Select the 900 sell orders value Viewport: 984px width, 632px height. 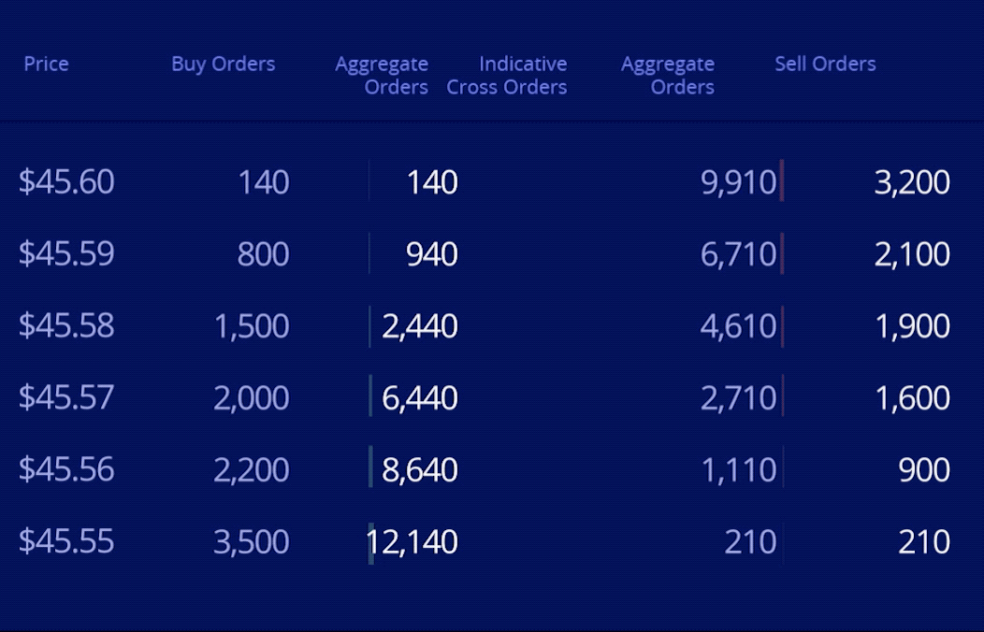923,470
